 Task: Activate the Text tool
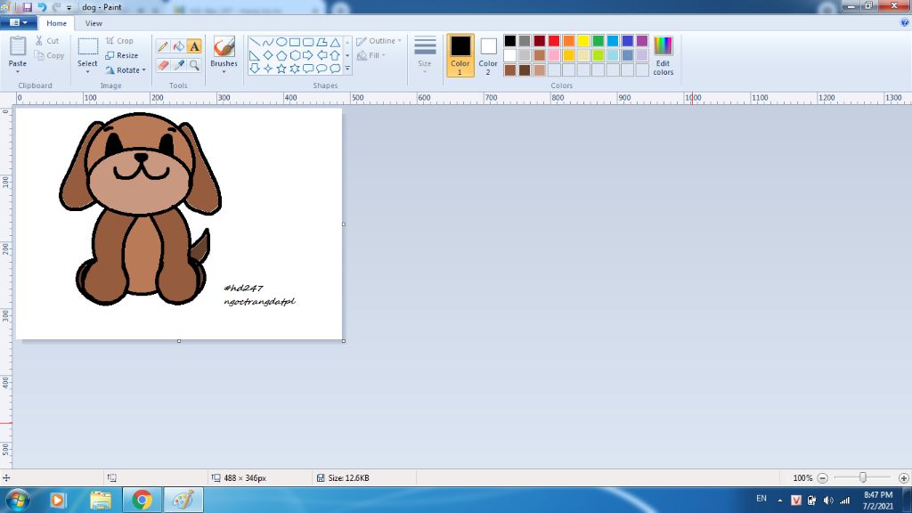pyautogui.click(x=194, y=46)
